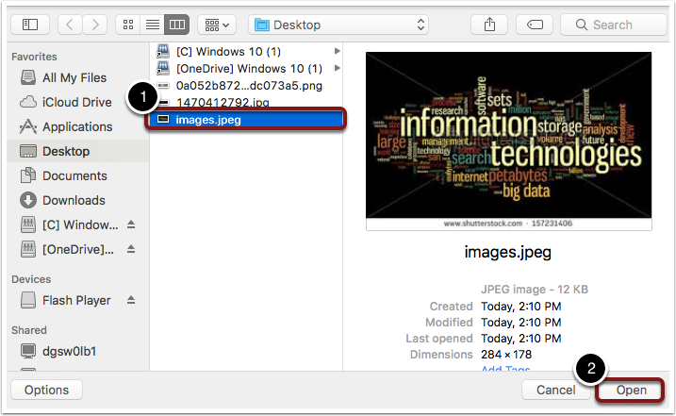The height and width of the screenshot is (416, 676).
Task: Select Desktop in Favorites sidebar
Action: tap(78, 152)
